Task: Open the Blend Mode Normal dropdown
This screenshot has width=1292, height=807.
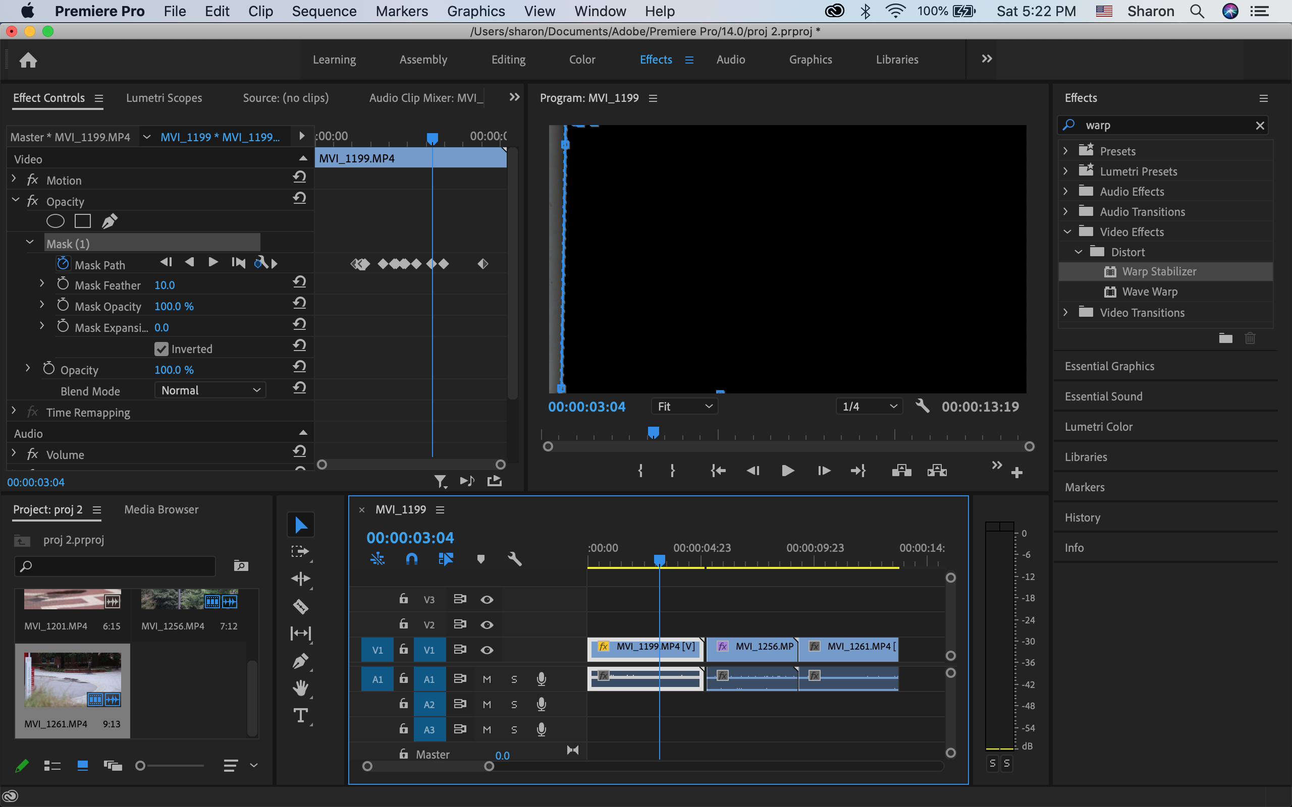Action: point(210,391)
